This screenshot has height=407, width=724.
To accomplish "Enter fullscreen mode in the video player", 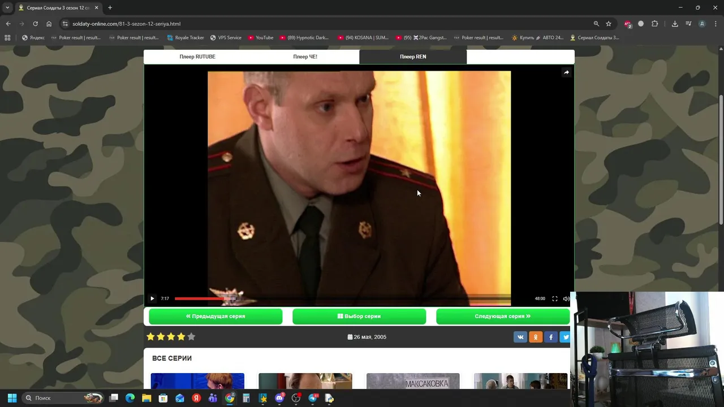I will [x=555, y=298].
